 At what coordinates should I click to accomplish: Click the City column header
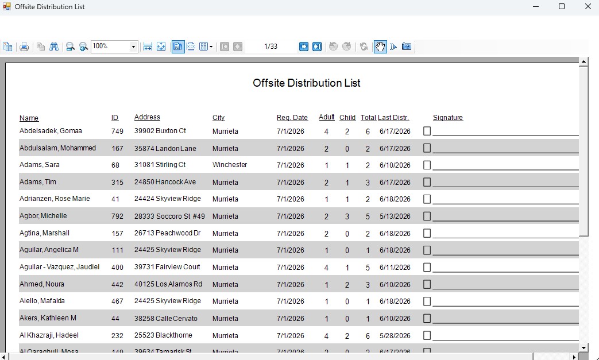[x=218, y=118]
